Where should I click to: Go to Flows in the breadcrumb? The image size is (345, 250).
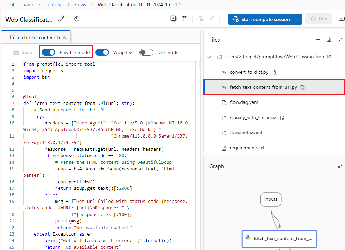tap(80, 4)
